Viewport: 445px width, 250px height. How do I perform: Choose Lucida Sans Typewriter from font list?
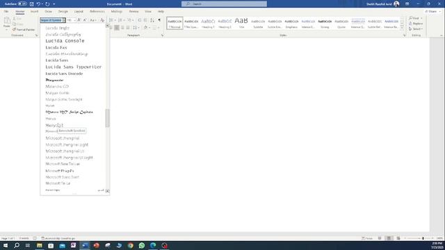(x=74, y=67)
